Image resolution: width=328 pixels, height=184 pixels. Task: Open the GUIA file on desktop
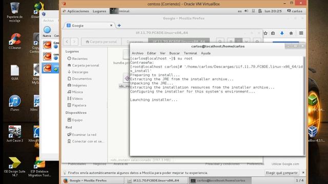click(x=15, y=73)
